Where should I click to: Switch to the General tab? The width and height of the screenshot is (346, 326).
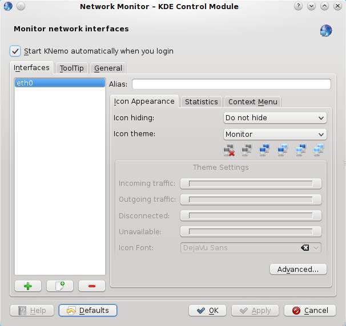click(x=108, y=68)
